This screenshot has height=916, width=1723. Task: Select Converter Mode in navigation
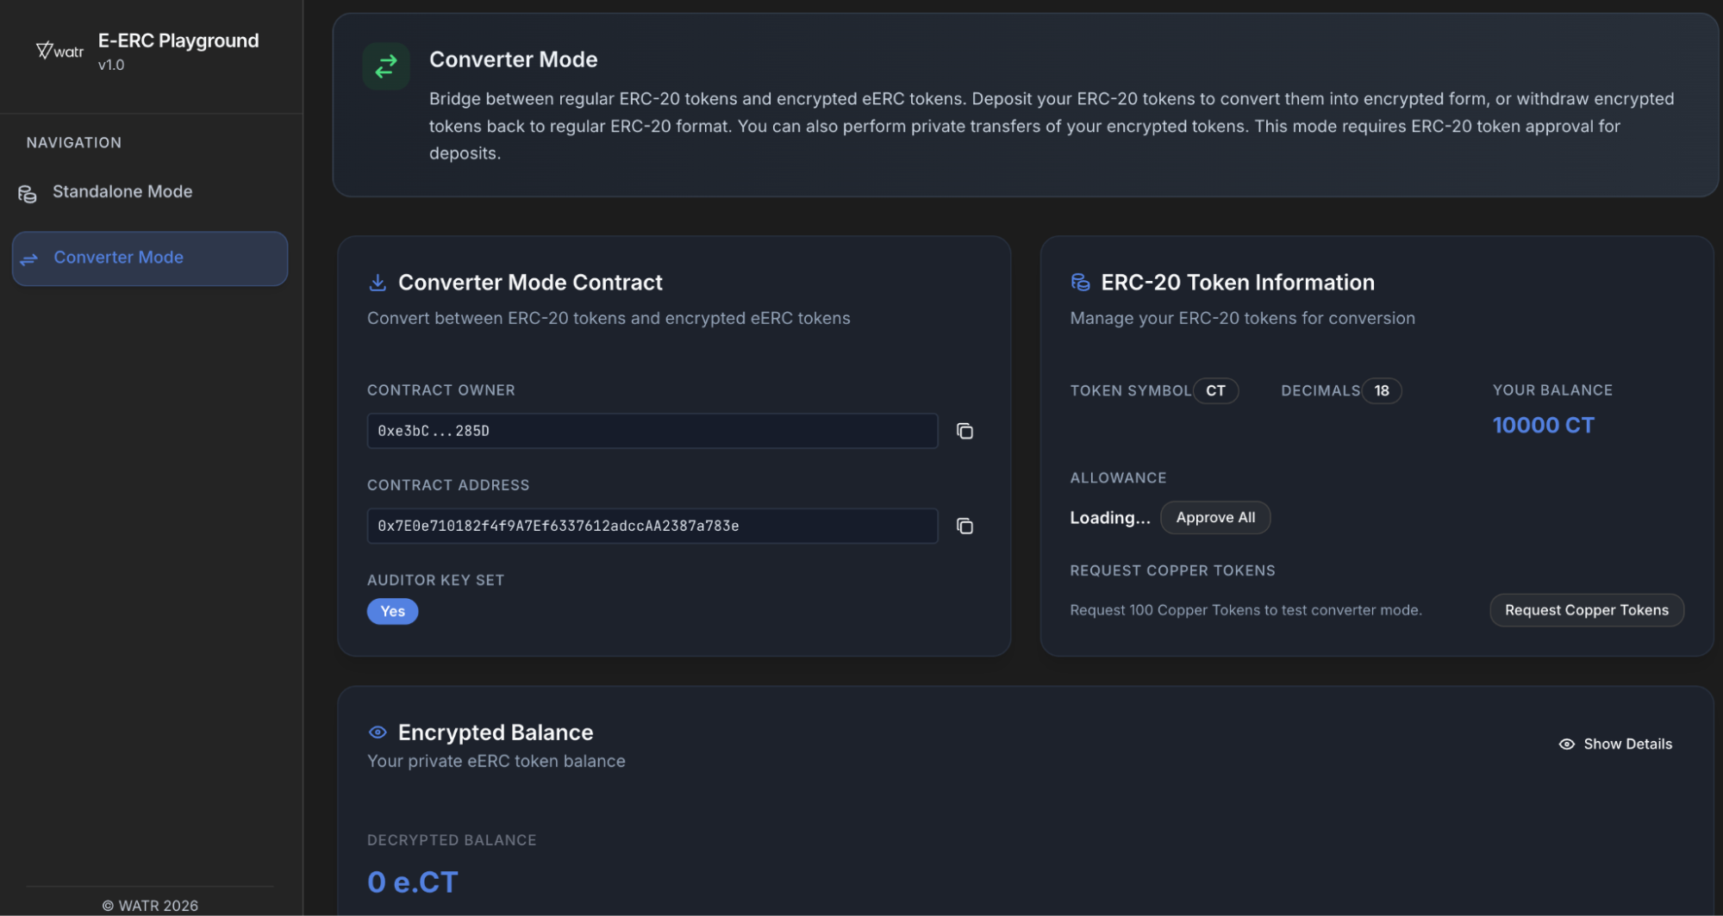tap(118, 258)
